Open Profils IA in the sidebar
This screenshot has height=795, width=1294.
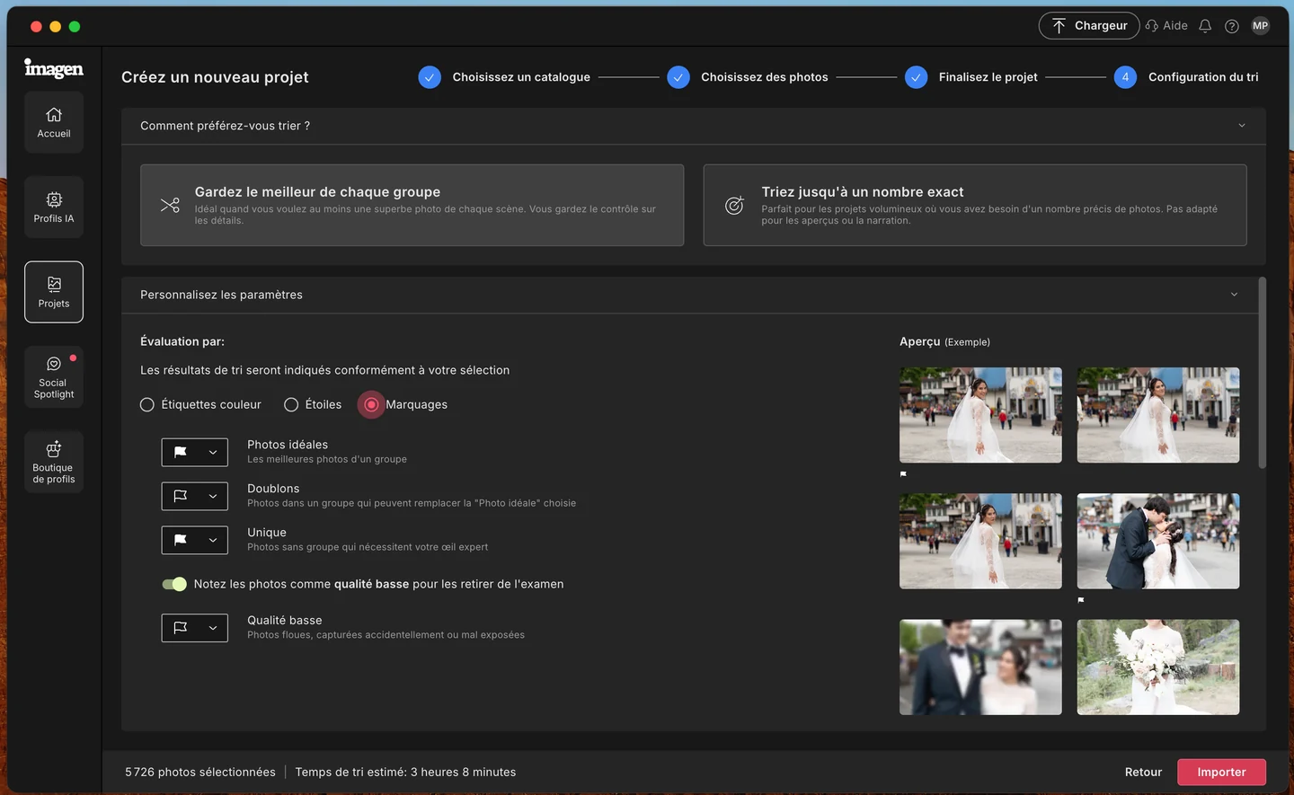(x=54, y=207)
